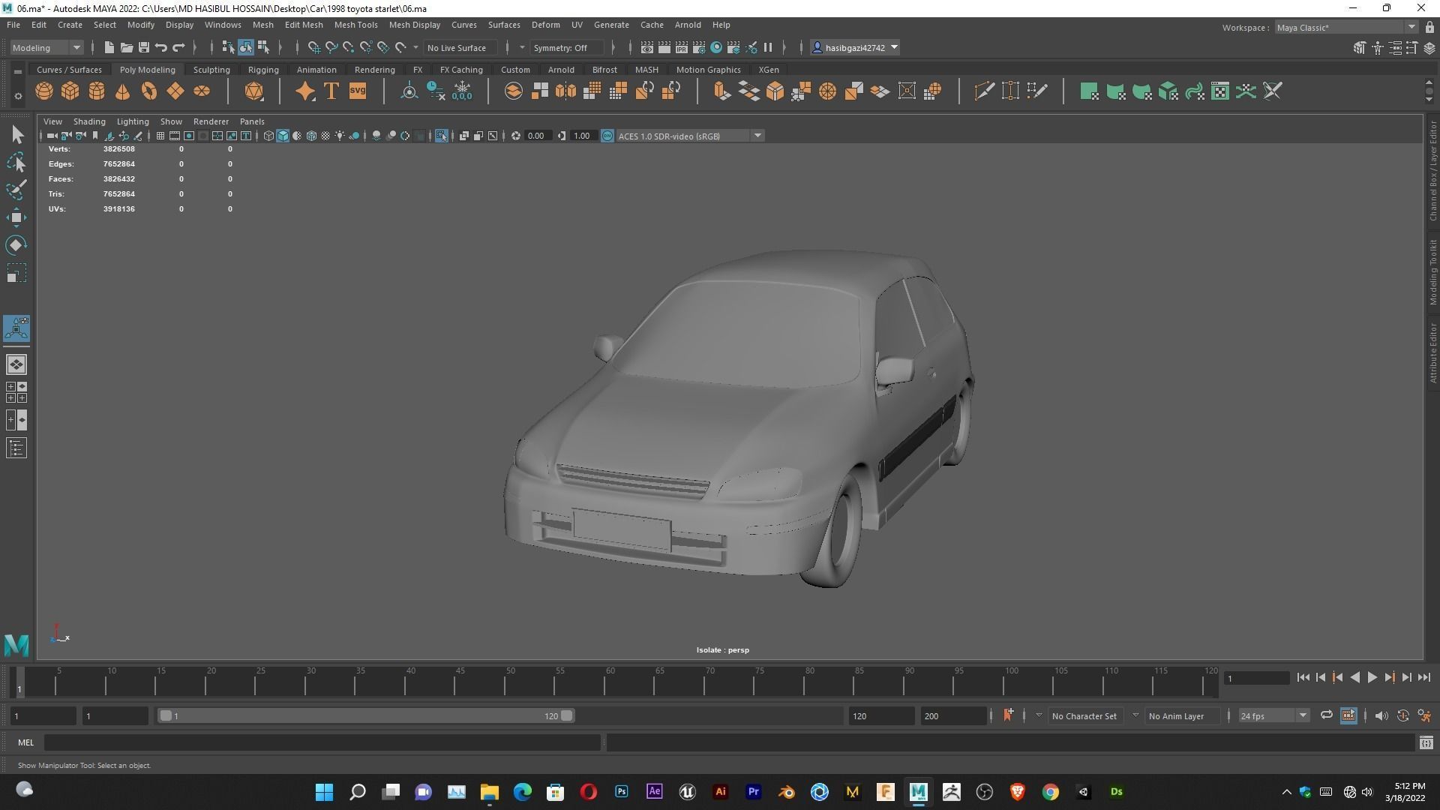Select the Lasso tool in the toolbox
This screenshot has width=1440, height=810.
[x=16, y=163]
